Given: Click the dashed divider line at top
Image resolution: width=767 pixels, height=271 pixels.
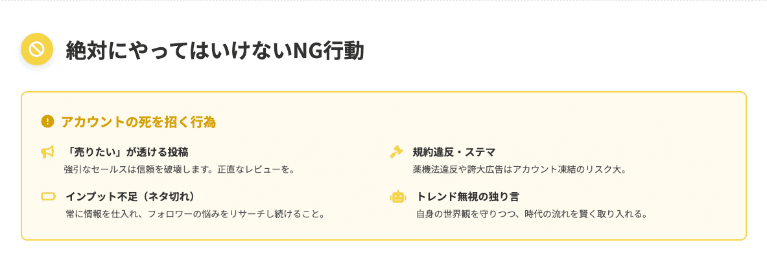Looking at the screenshot, I should click(x=383, y=1).
